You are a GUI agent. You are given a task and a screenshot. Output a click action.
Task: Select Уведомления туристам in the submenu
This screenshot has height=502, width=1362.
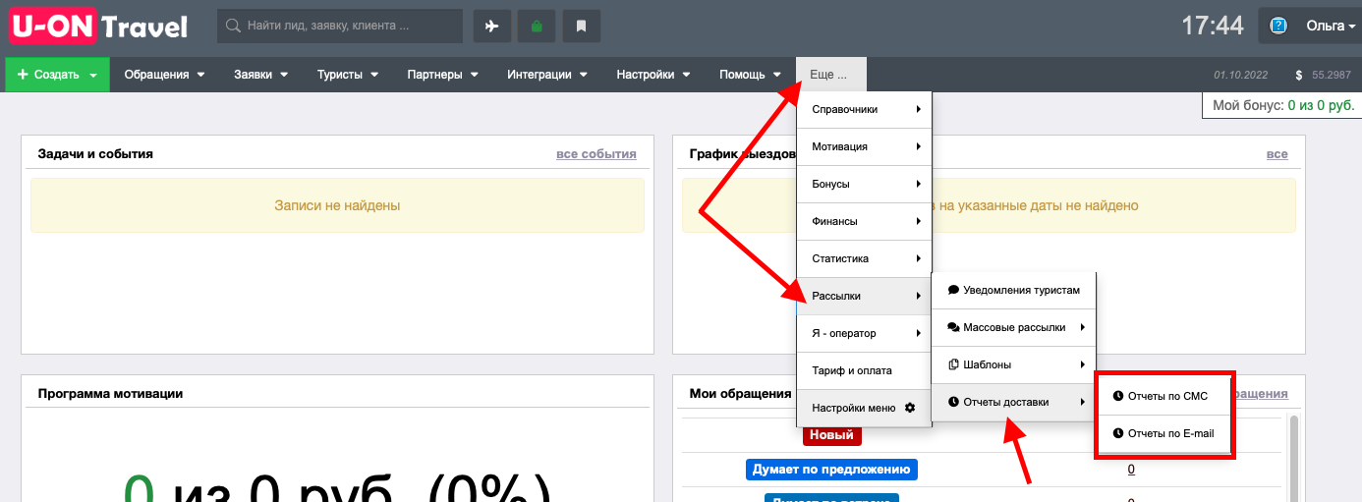click(x=1013, y=290)
